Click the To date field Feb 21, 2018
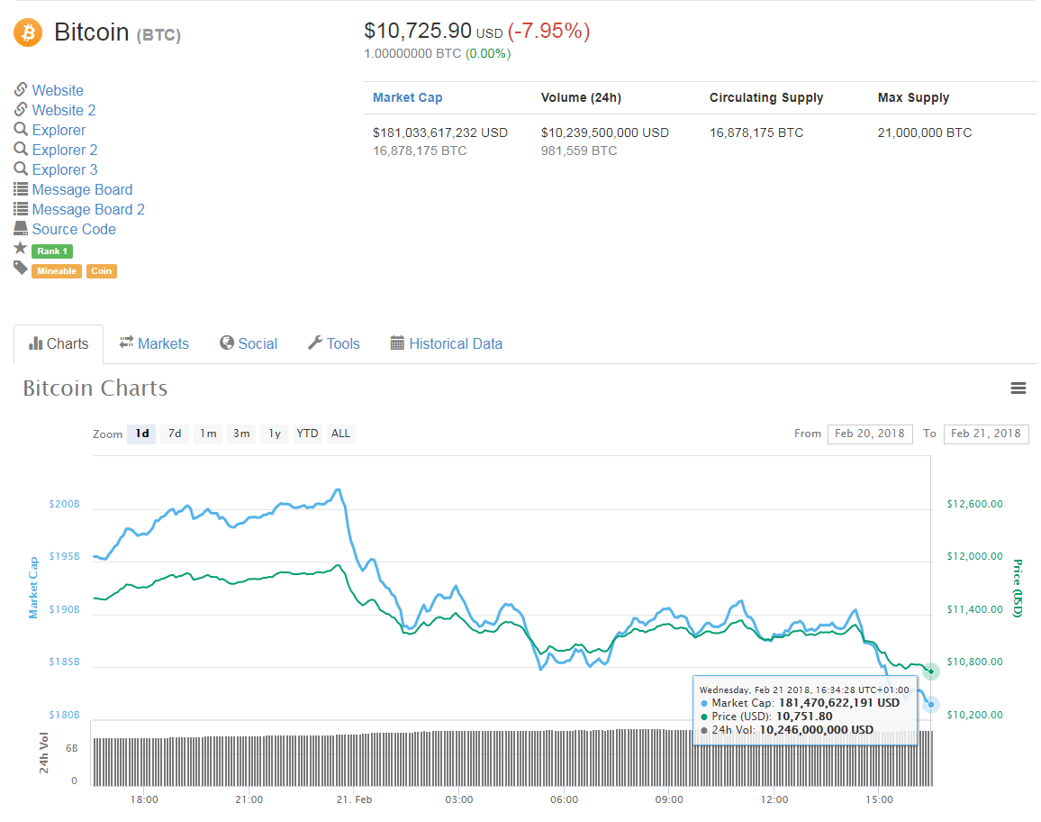This screenshot has width=1041, height=822. pyautogui.click(x=986, y=434)
